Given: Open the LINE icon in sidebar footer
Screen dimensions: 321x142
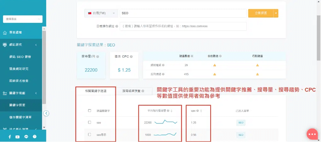Looking at the screenshot, I should pyautogui.click(x=26, y=137).
